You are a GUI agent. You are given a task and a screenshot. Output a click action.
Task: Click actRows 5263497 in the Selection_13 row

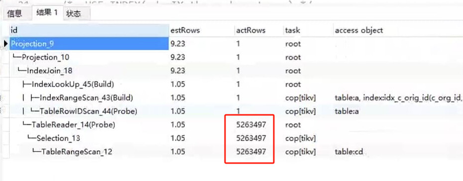tap(251, 138)
